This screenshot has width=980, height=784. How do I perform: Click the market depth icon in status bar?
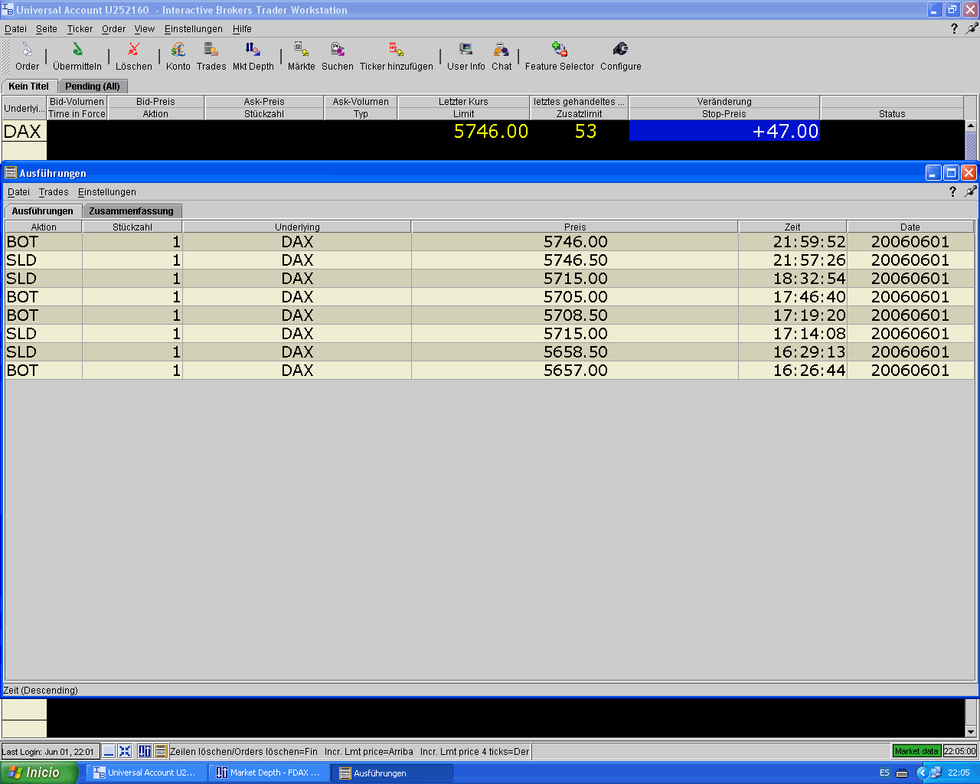[x=145, y=751]
